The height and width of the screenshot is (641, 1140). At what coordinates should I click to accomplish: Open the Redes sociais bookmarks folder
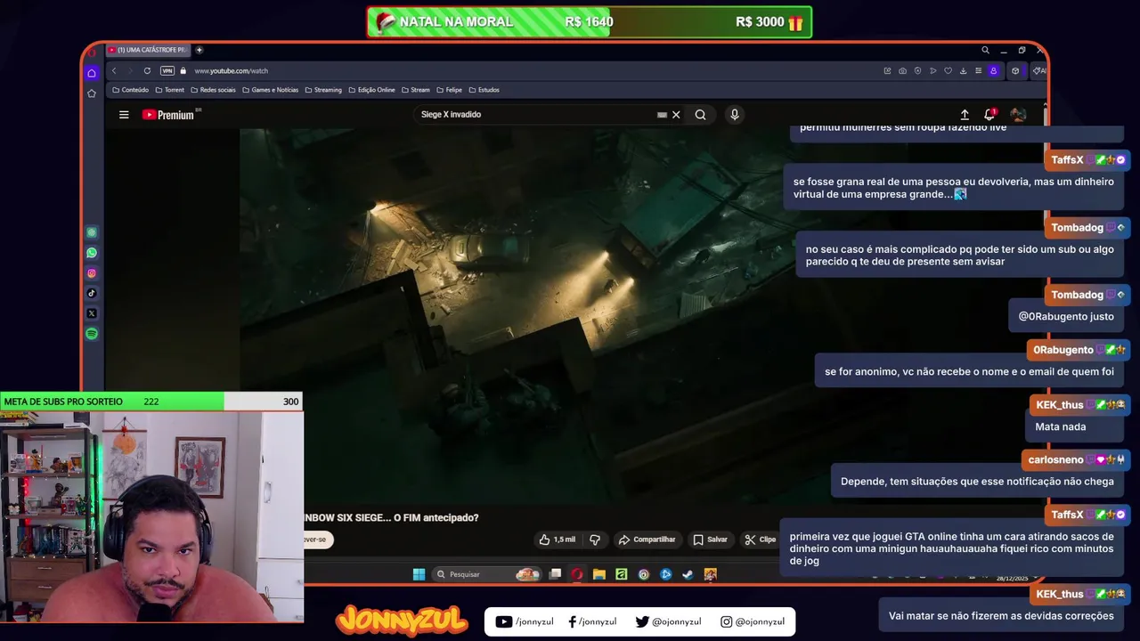tap(213, 90)
